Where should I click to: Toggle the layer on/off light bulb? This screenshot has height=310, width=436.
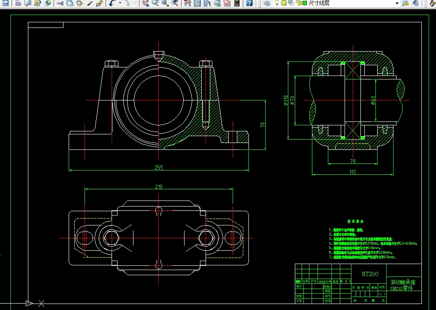click(277, 3)
